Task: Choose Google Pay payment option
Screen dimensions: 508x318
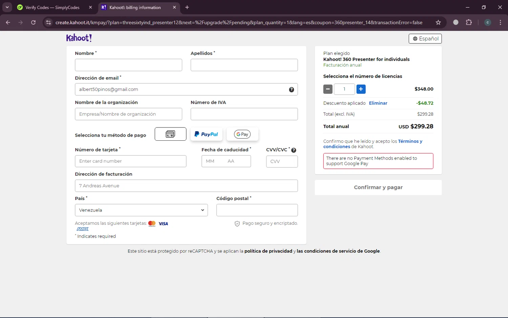Action: [242, 134]
